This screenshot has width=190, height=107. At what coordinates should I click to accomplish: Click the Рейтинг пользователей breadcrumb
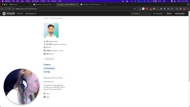click(x=56, y=18)
